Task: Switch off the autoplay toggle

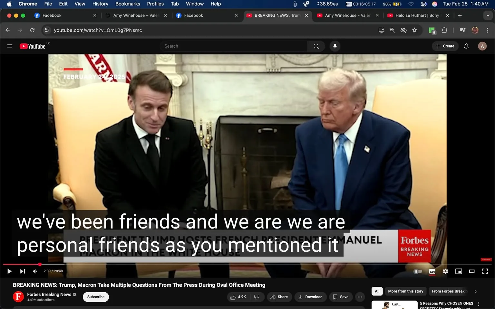Action: pos(418,271)
